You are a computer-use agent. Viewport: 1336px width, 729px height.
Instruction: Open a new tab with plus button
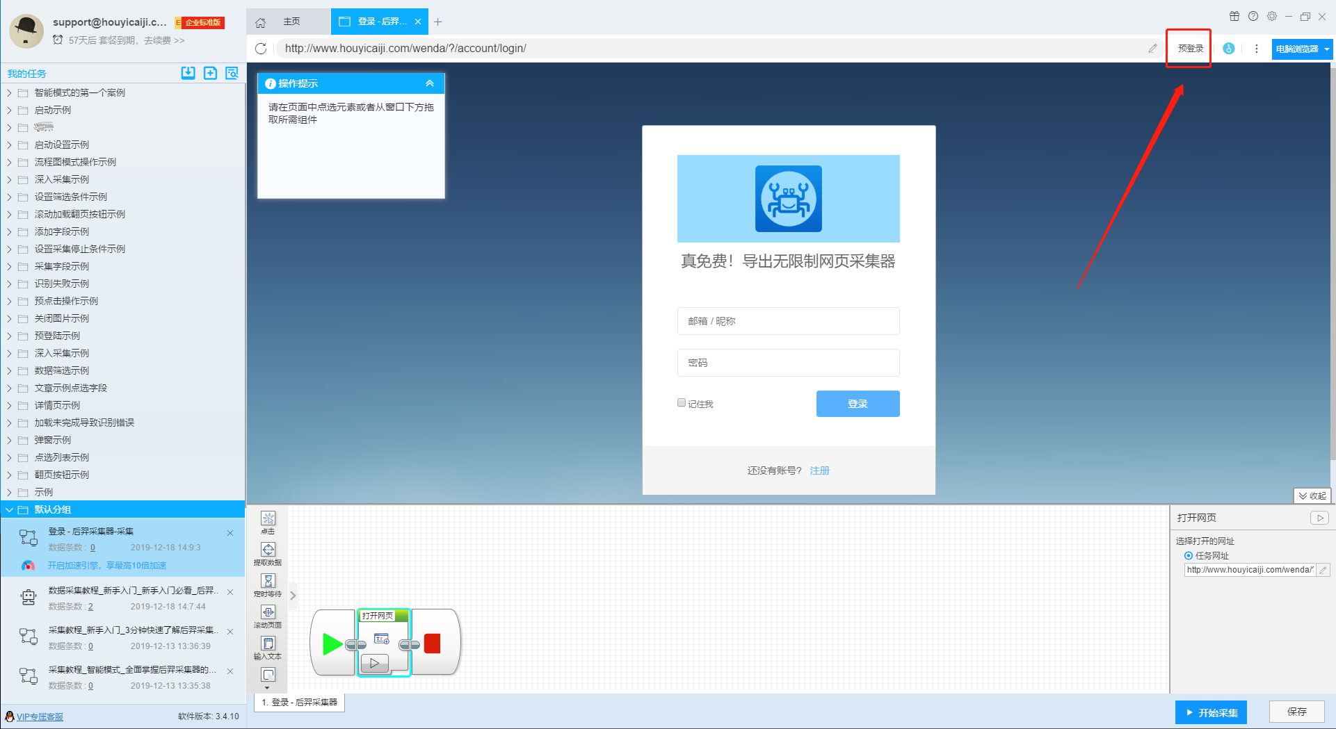tap(437, 22)
